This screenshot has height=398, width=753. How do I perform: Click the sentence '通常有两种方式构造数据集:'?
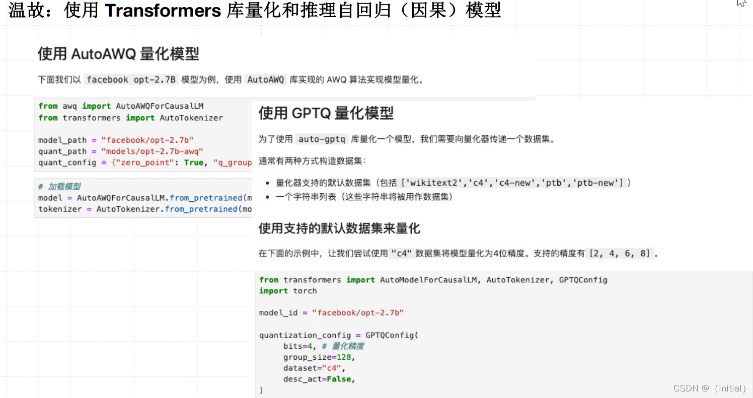313,161
